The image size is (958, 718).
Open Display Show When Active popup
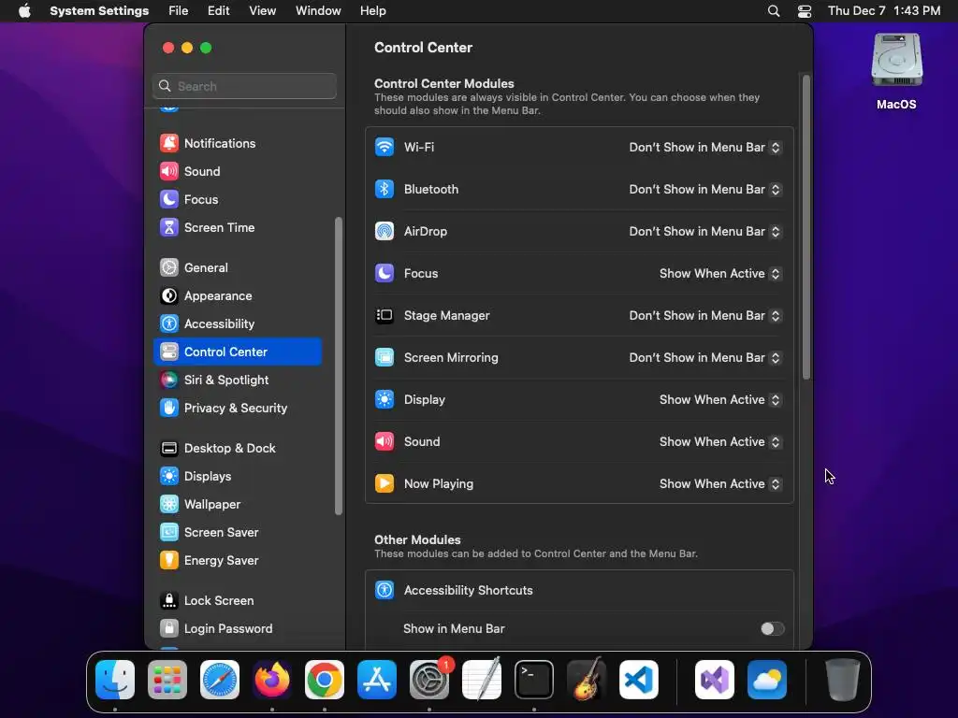pos(720,400)
